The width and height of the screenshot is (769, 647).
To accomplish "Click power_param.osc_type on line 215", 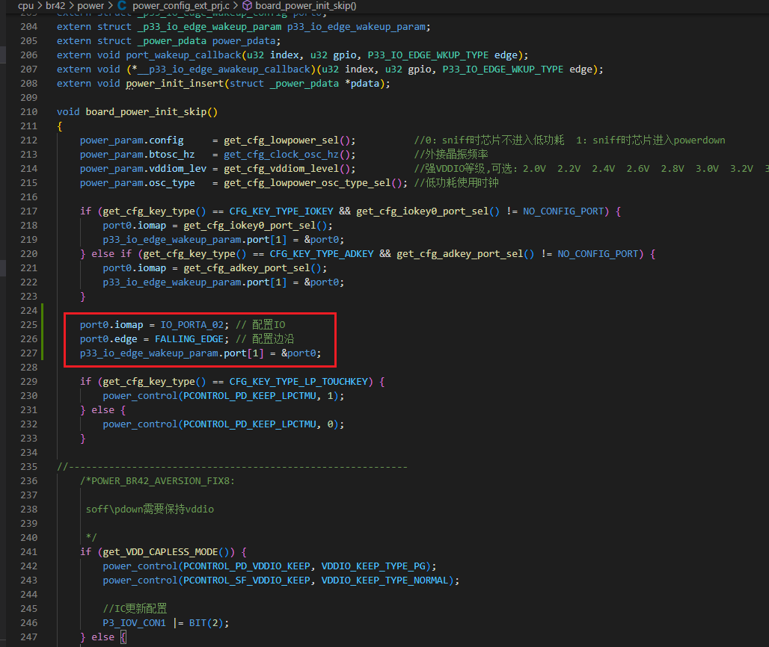I will (x=138, y=183).
